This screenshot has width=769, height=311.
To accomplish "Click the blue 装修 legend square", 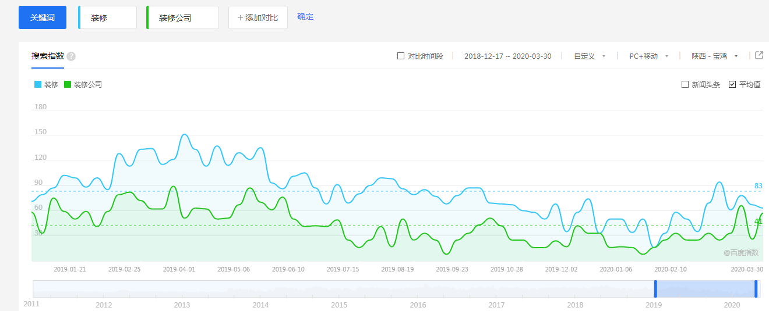I will pyautogui.click(x=38, y=84).
